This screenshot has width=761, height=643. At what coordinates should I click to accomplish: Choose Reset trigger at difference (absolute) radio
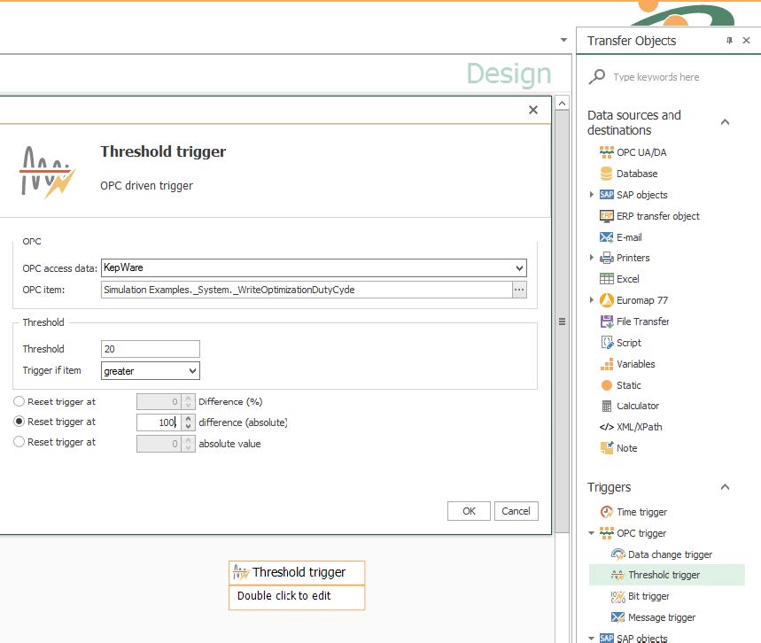(x=19, y=422)
